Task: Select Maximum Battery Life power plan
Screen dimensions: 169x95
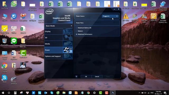Action: coord(84,28)
